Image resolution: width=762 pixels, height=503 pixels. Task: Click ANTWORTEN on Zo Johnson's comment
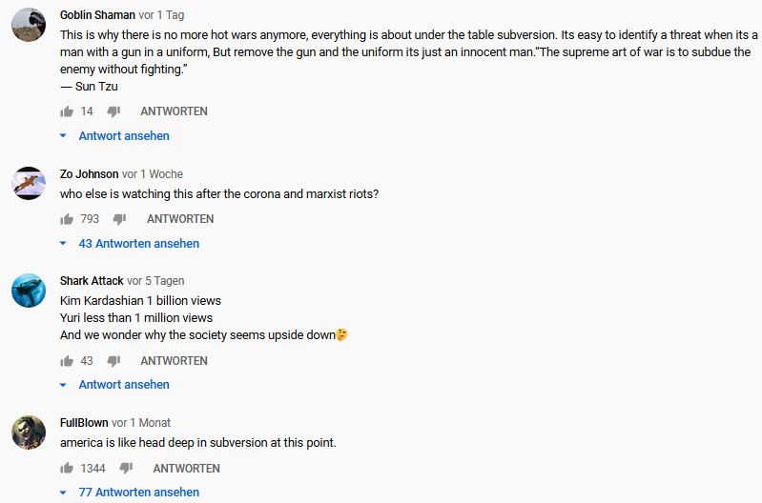point(180,219)
